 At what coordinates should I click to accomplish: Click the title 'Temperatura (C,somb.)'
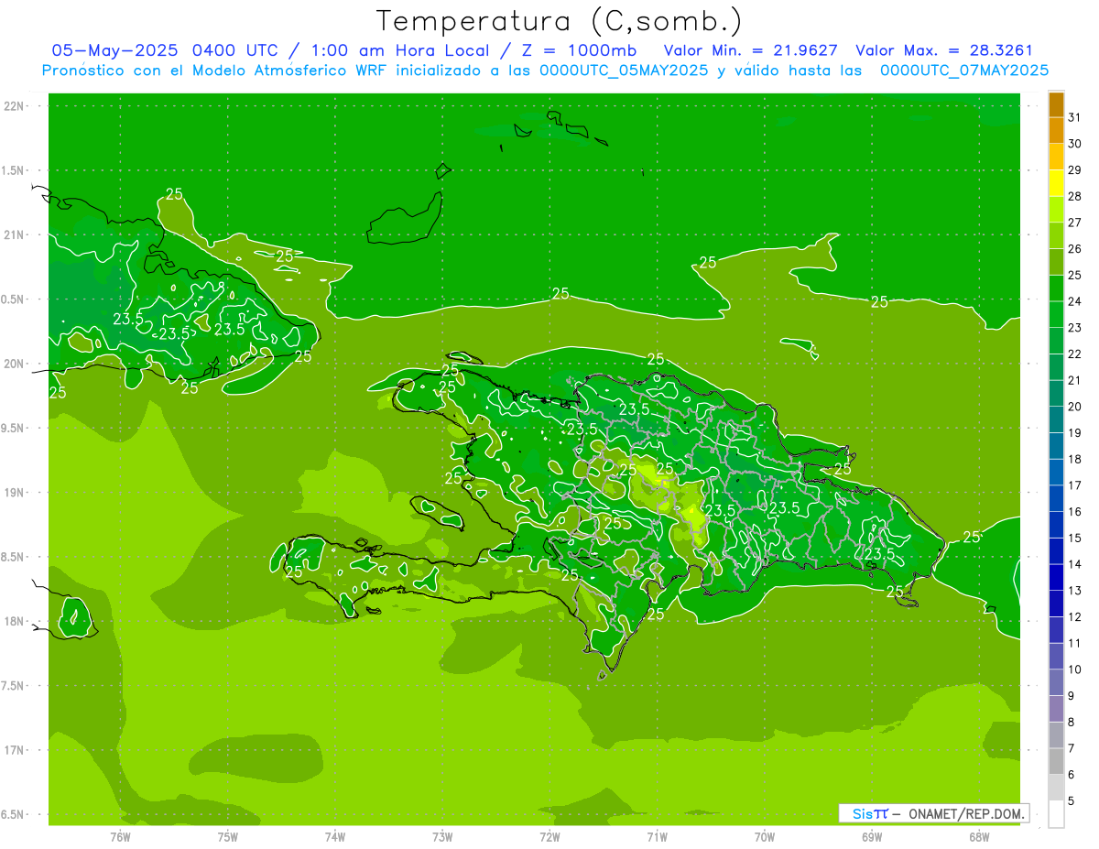pyautogui.click(x=558, y=21)
